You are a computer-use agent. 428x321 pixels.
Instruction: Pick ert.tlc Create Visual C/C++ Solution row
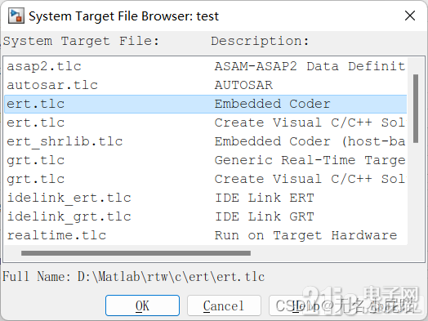click(206, 123)
